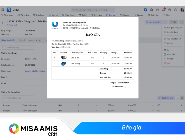Click the Sửa edit button

coord(173,22)
